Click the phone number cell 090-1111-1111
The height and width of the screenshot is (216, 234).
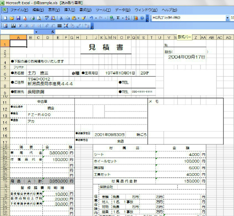143,92
